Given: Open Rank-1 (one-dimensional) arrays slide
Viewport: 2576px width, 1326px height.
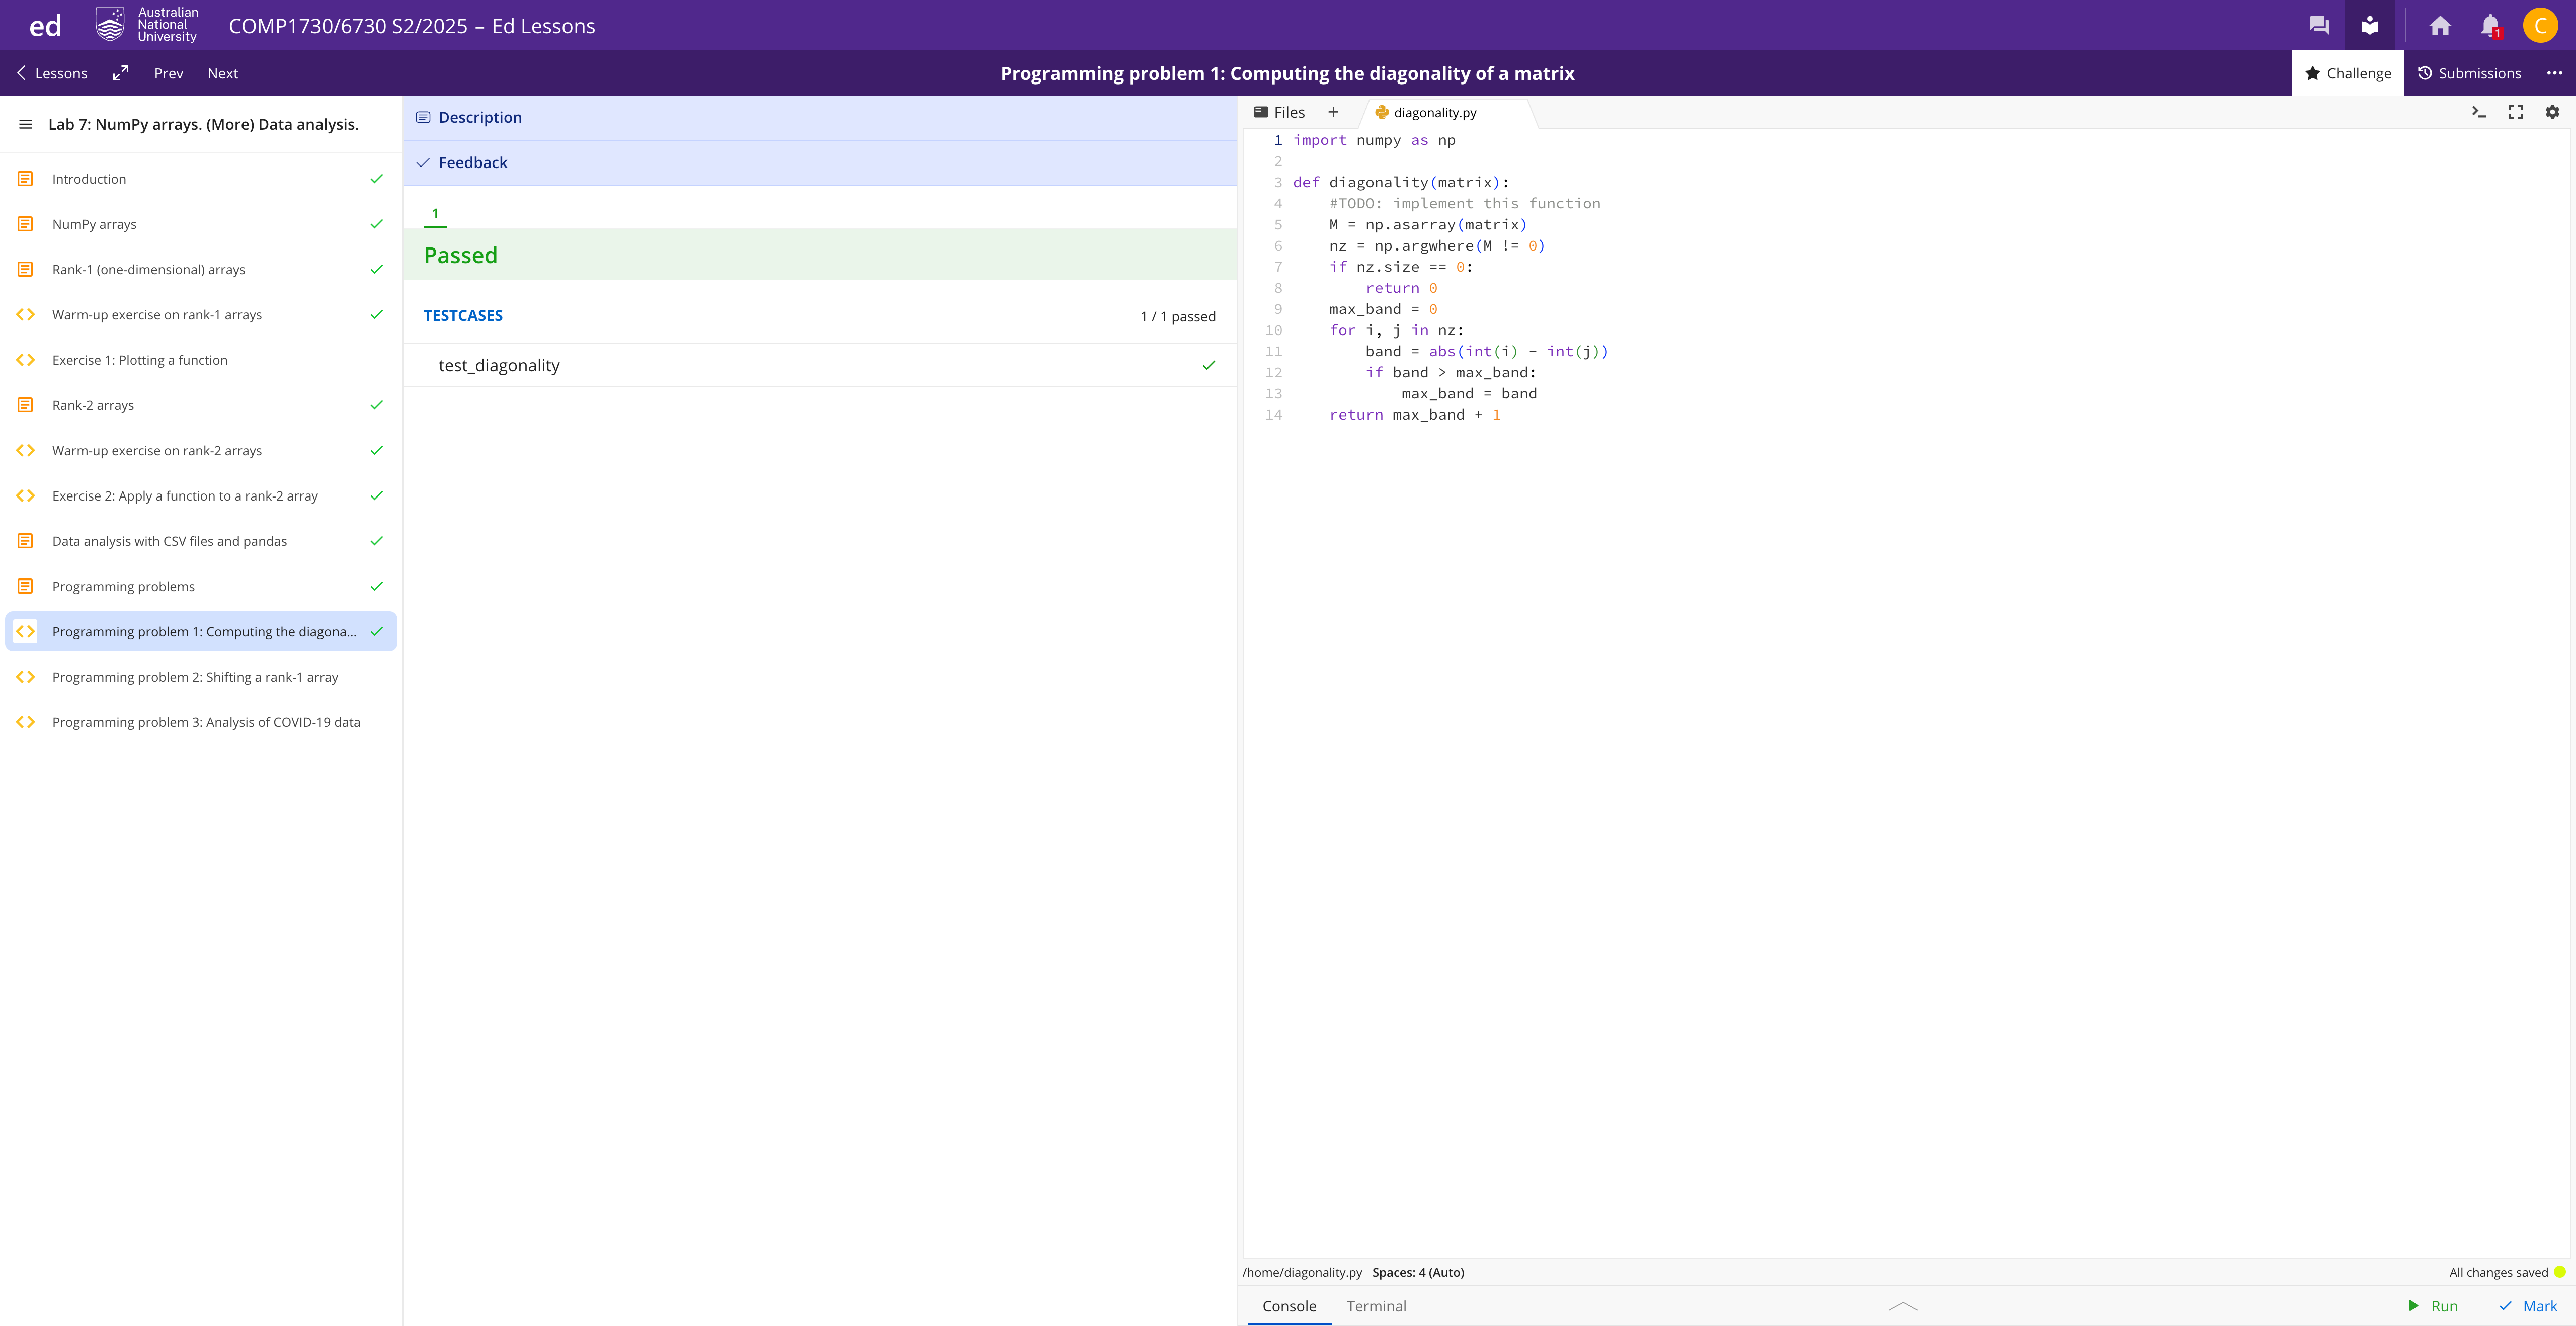Looking at the screenshot, I should (201, 269).
